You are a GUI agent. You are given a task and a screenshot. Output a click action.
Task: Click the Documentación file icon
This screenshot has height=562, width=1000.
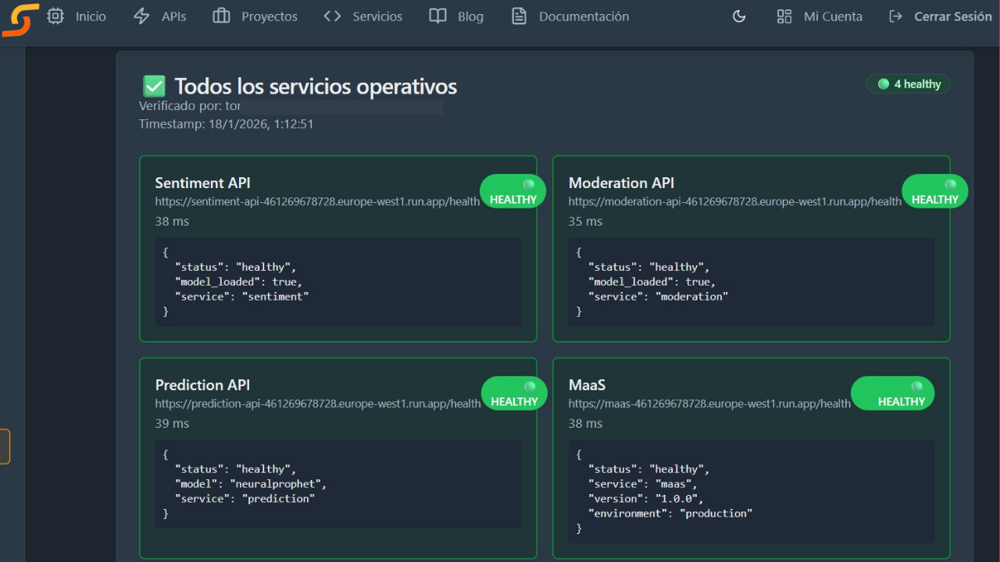tap(519, 16)
